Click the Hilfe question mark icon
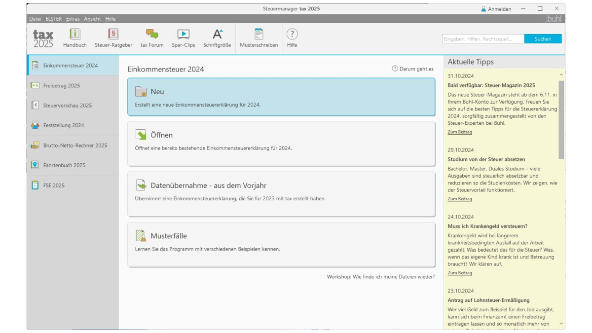The width and height of the screenshot is (592, 333). [x=292, y=35]
